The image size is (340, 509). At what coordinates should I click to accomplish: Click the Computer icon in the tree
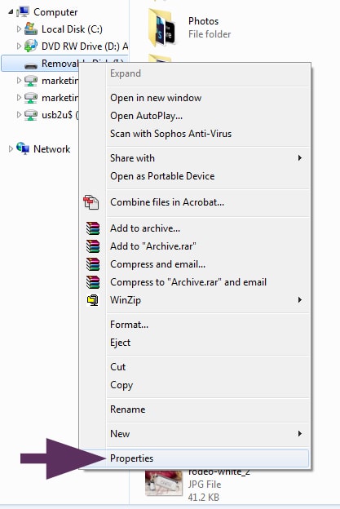(x=23, y=11)
